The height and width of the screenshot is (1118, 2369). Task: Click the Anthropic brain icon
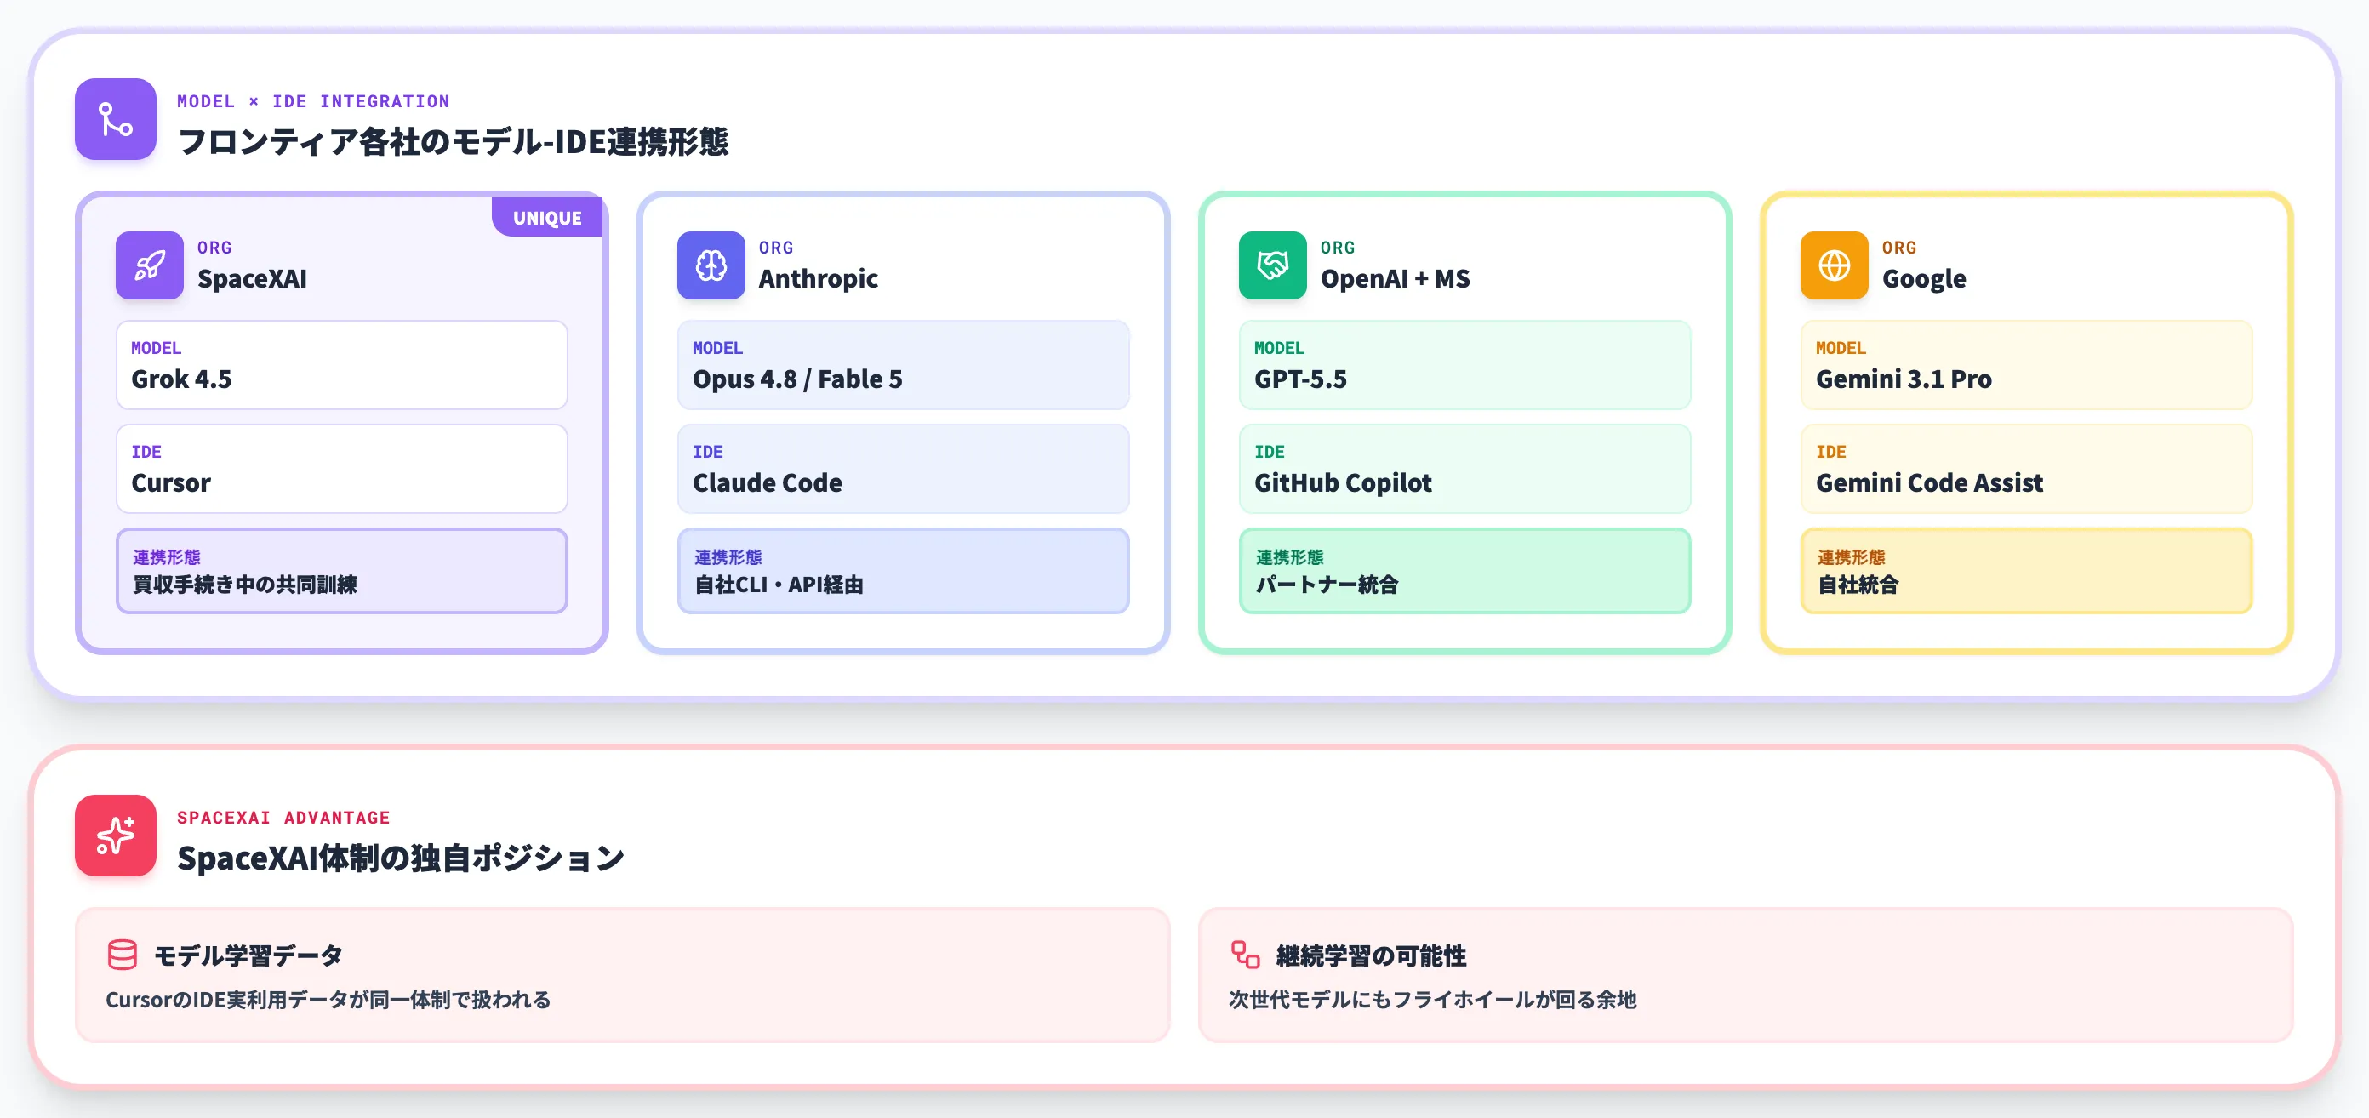pos(711,265)
